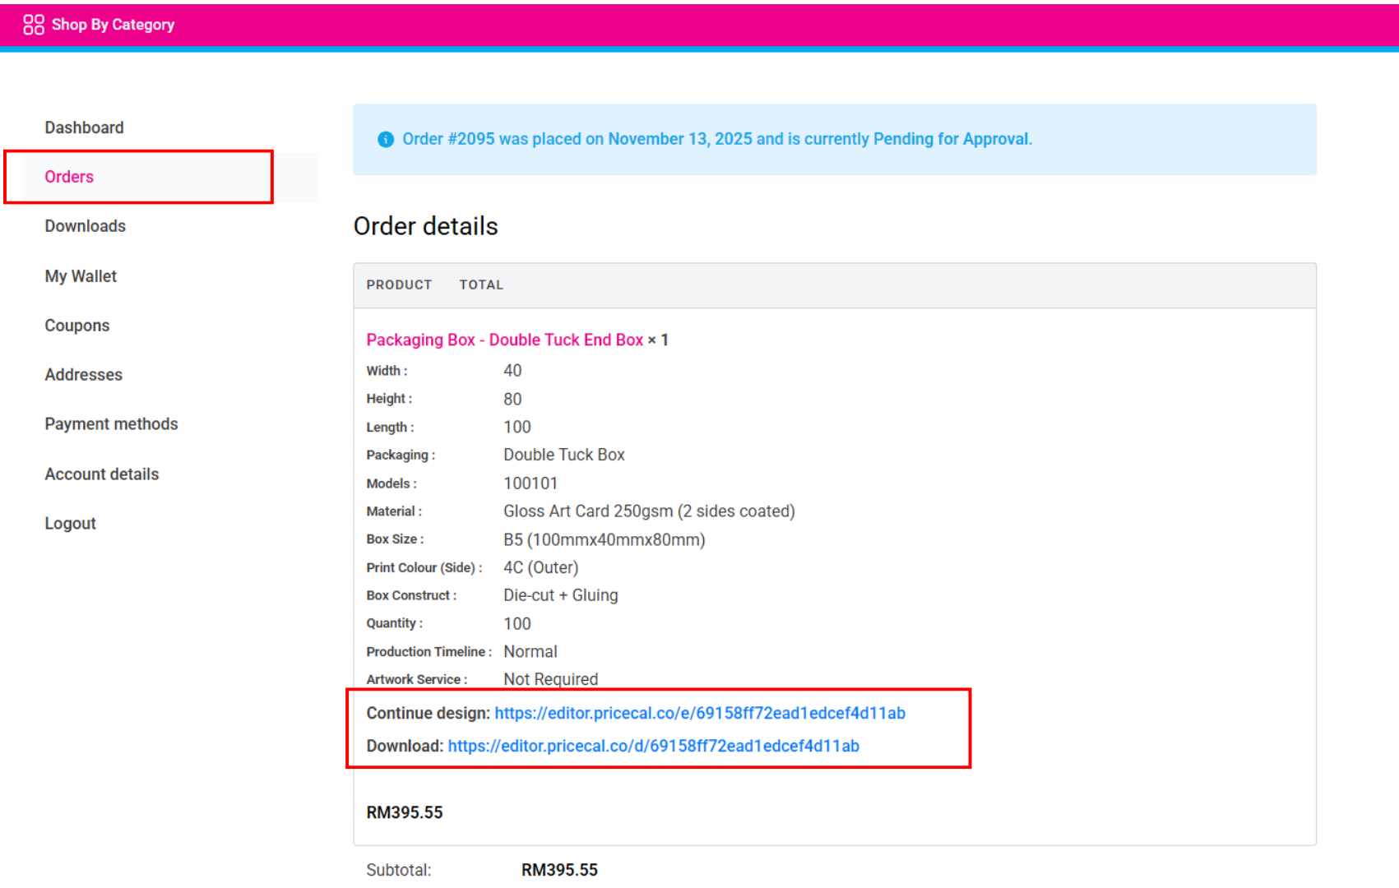Click the Download artwork URL
Viewport: 1399px width, 888px height.
(x=653, y=746)
